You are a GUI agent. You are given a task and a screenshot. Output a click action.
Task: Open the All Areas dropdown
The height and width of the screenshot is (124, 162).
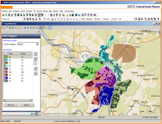pos(102,19)
